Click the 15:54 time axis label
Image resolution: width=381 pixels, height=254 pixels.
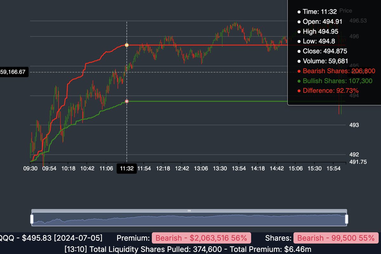(334, 169)
